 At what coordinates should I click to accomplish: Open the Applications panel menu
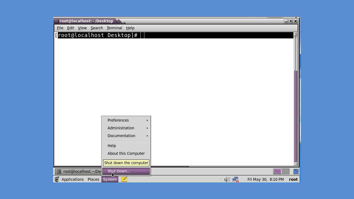tap(72, 179)
